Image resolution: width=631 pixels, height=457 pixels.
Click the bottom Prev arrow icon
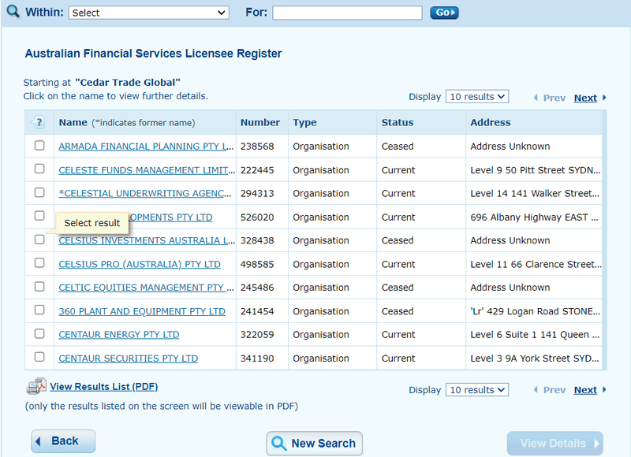click(x=536, y=389)
